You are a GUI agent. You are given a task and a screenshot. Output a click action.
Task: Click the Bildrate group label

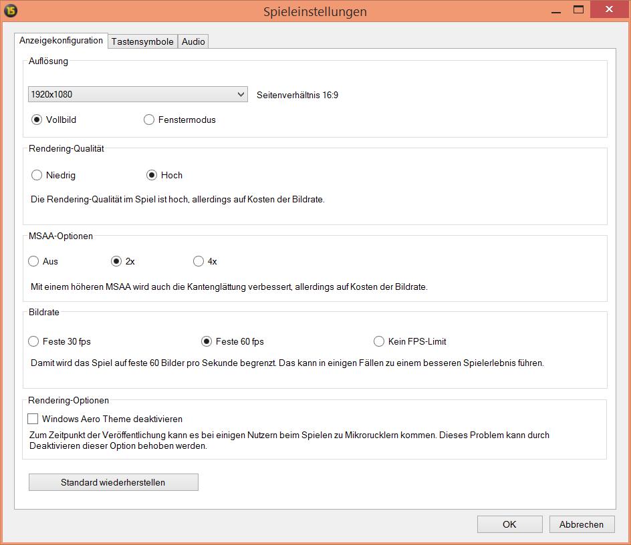click(44, 312)
